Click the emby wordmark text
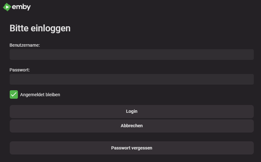 pyautogui.click(x=21, y=7)
